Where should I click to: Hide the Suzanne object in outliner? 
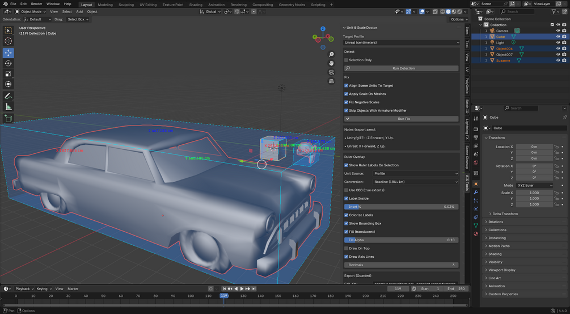click(x=558, y=60)
